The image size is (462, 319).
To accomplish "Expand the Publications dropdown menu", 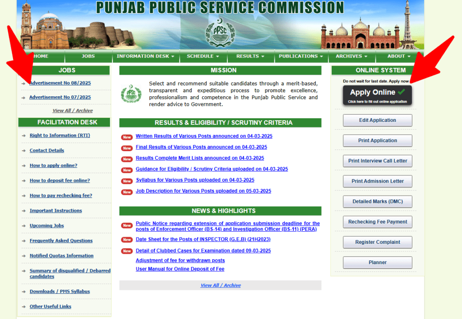I will [x=301, y=56].
